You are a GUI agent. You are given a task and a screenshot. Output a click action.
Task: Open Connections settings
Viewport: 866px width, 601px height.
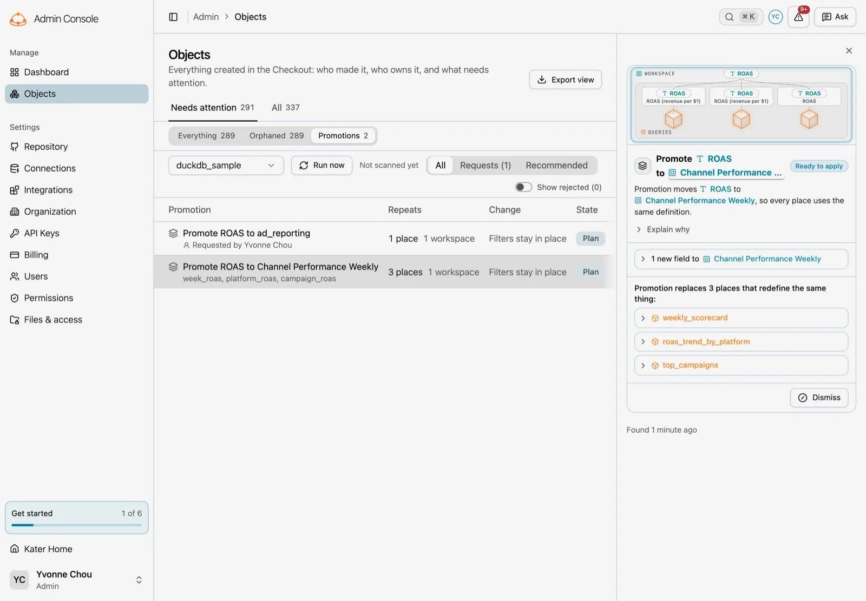tap(76, 168)
